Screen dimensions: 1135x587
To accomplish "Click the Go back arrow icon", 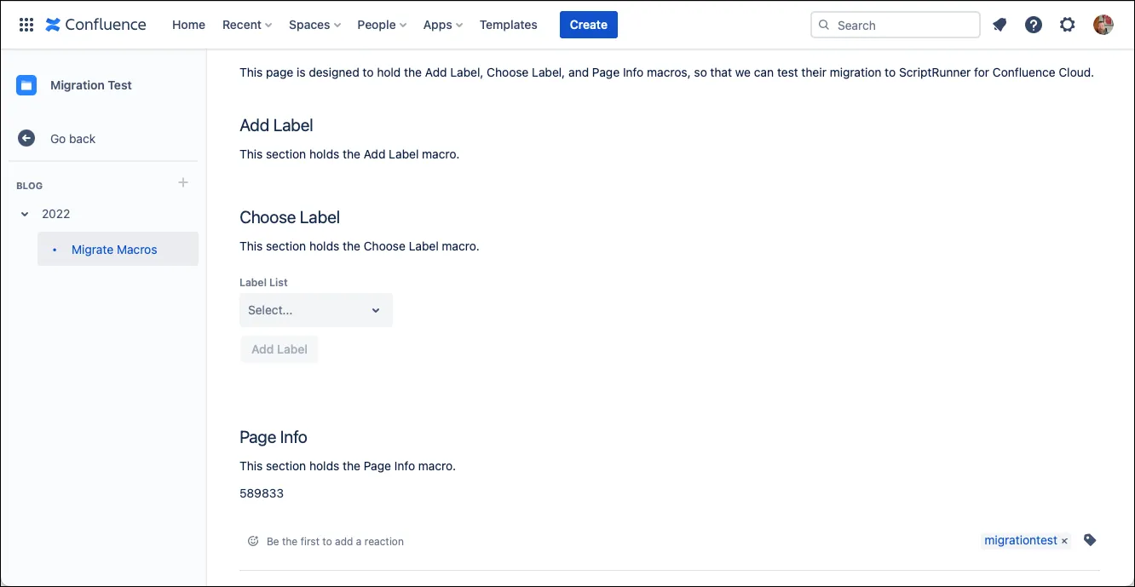I will click(26, 138).
